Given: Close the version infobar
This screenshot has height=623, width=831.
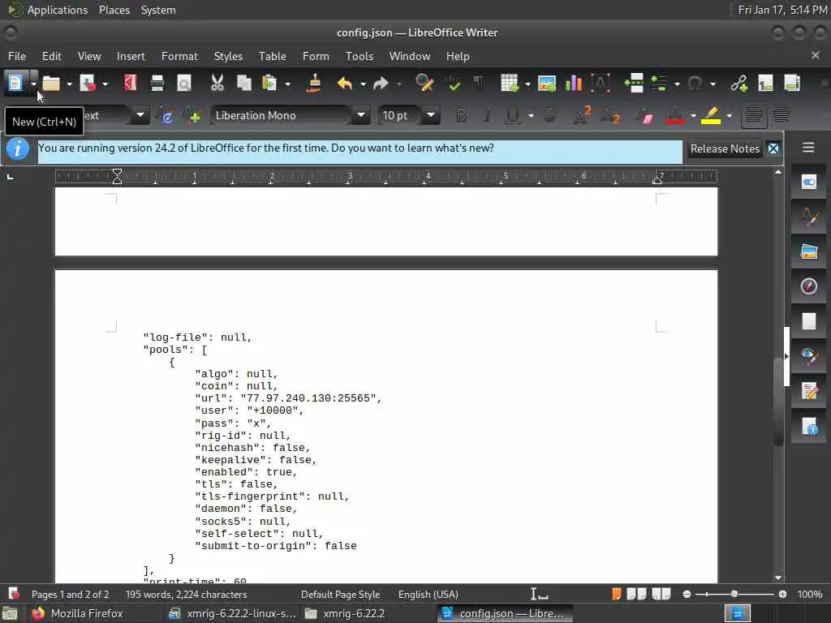Looking at the screenshot, I should coord(773,149).
